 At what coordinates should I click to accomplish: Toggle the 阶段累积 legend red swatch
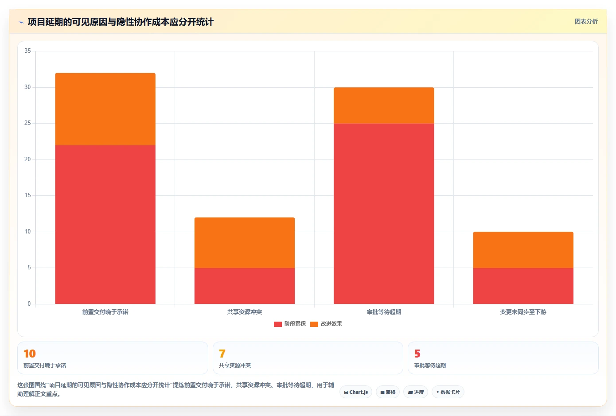click(x=278, y=324)
